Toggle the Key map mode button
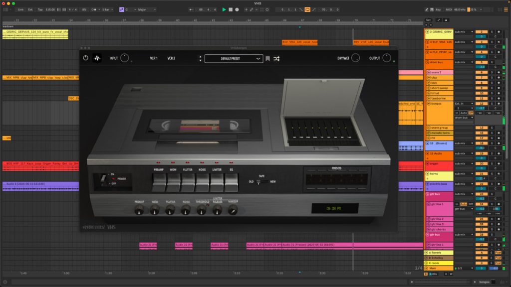Image resolution: width=511 pixels, height=287 pixels. coord(438,10)
